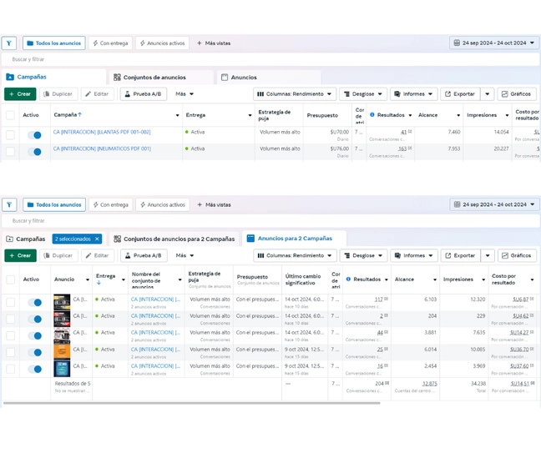
Task: Open Columnas: Rendimiento dropdown in upper panel
Action: pyautogui.click(x=295, y=94)
